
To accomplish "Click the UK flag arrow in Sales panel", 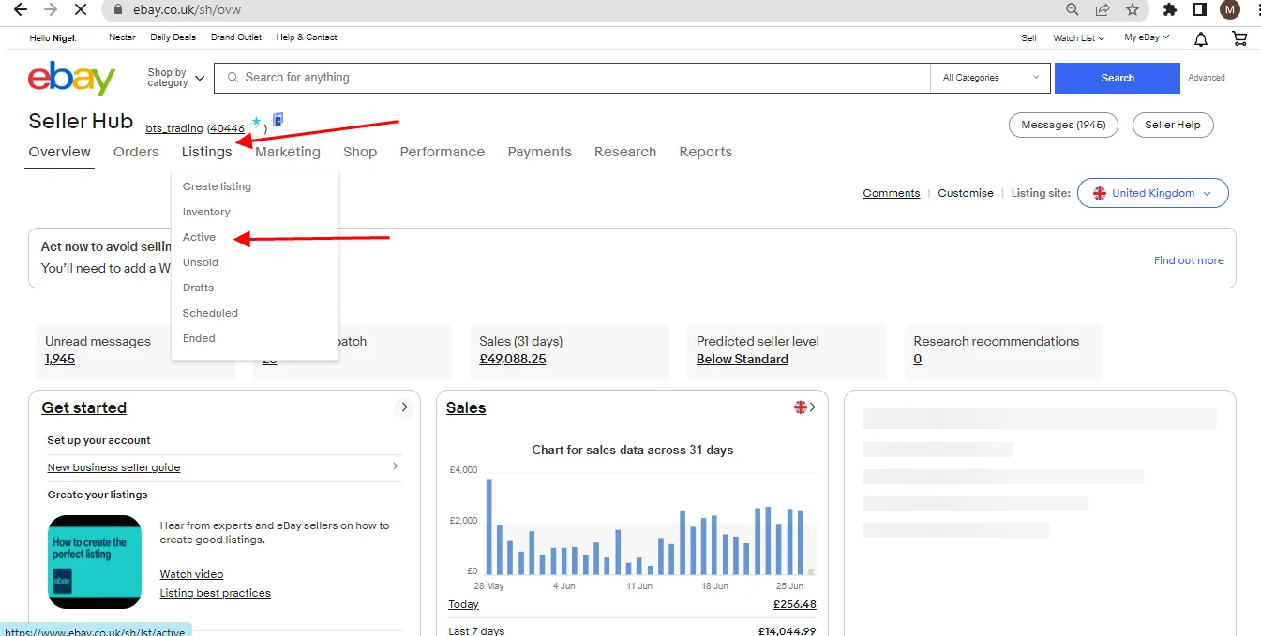I will (x=805, y=407).
